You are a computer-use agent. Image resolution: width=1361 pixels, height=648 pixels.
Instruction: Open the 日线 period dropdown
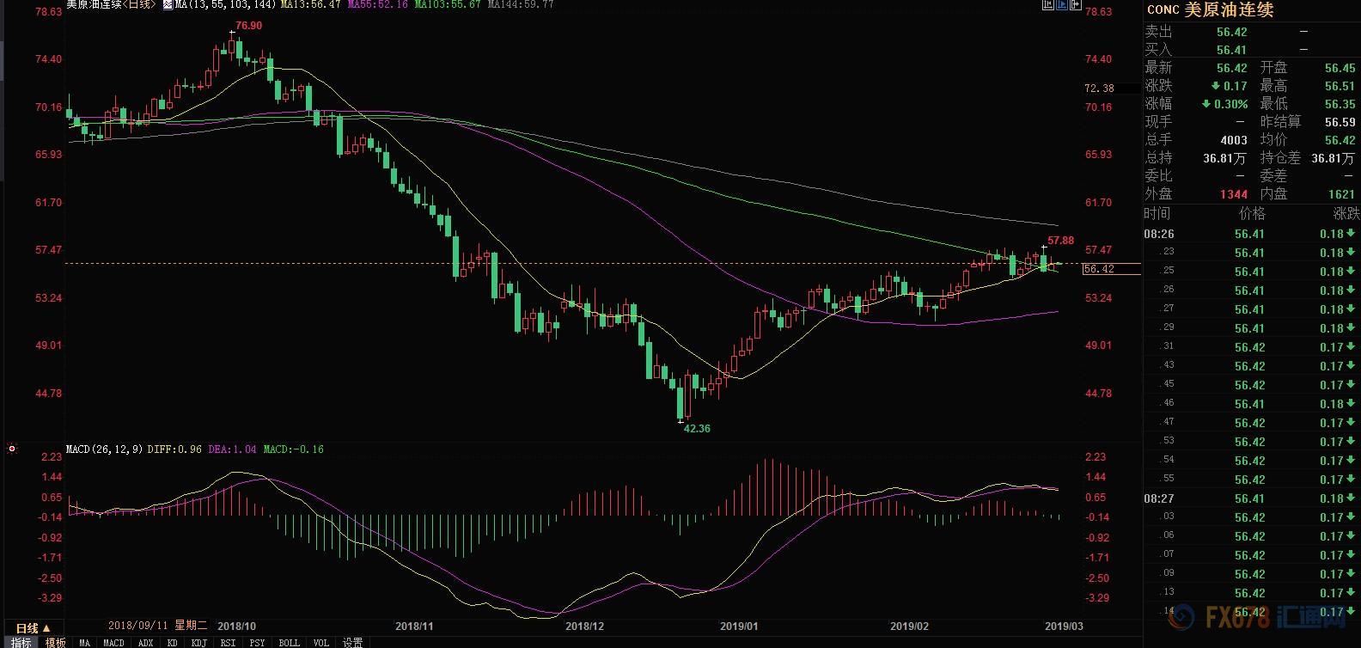click(x=33, y=628)
